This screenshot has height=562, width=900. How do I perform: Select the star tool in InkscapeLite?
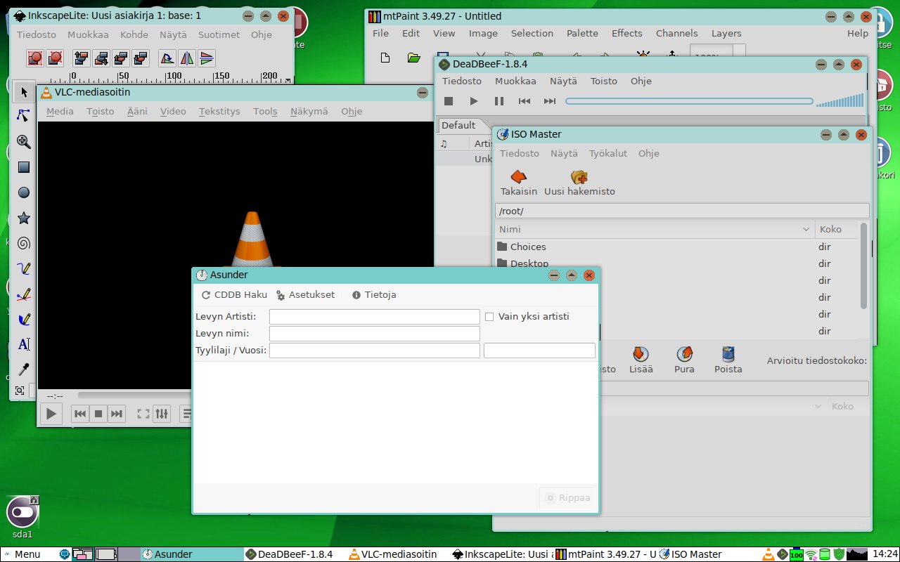[x=23, y=218]
